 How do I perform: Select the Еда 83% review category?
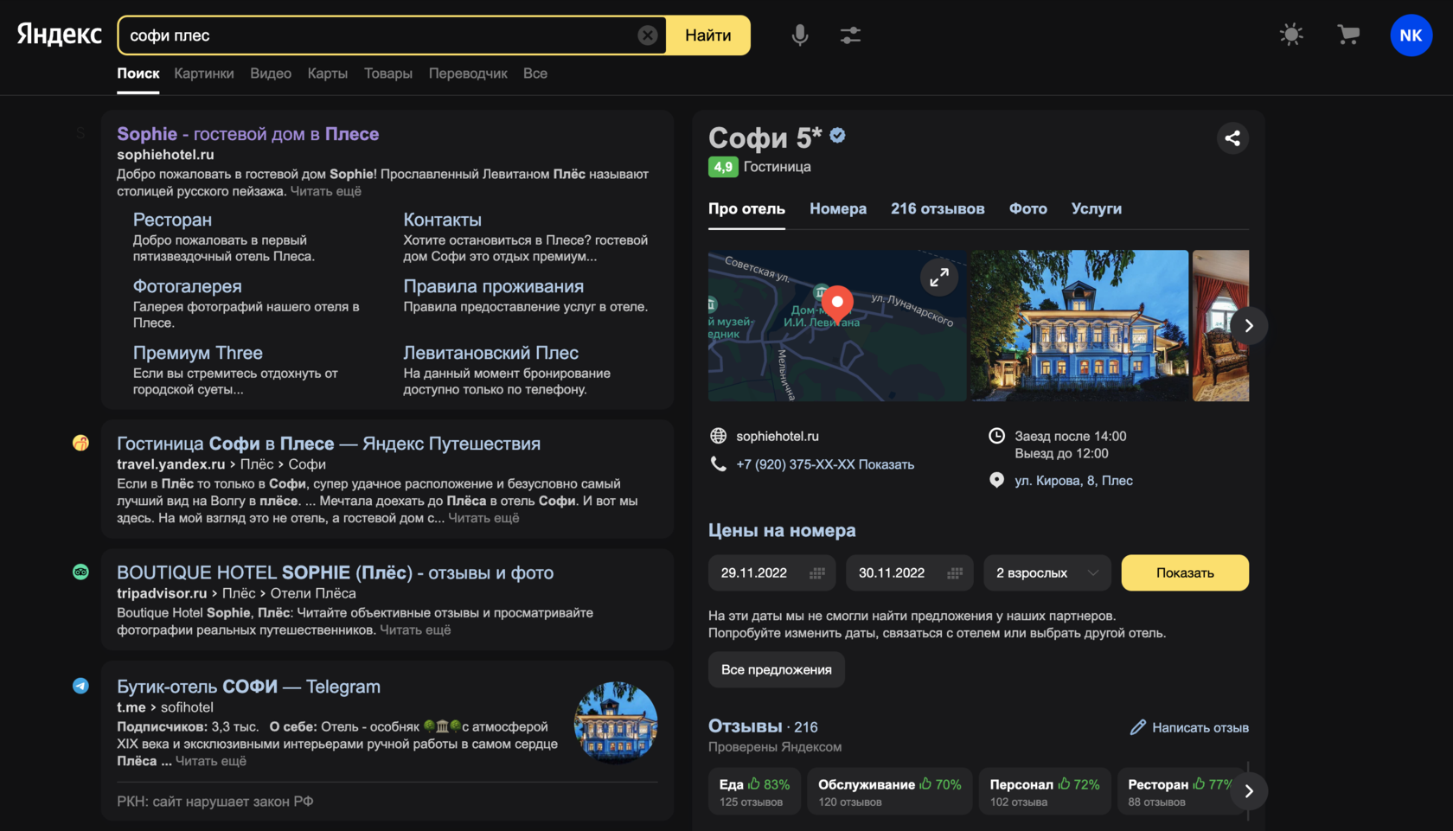coord(754,791)
